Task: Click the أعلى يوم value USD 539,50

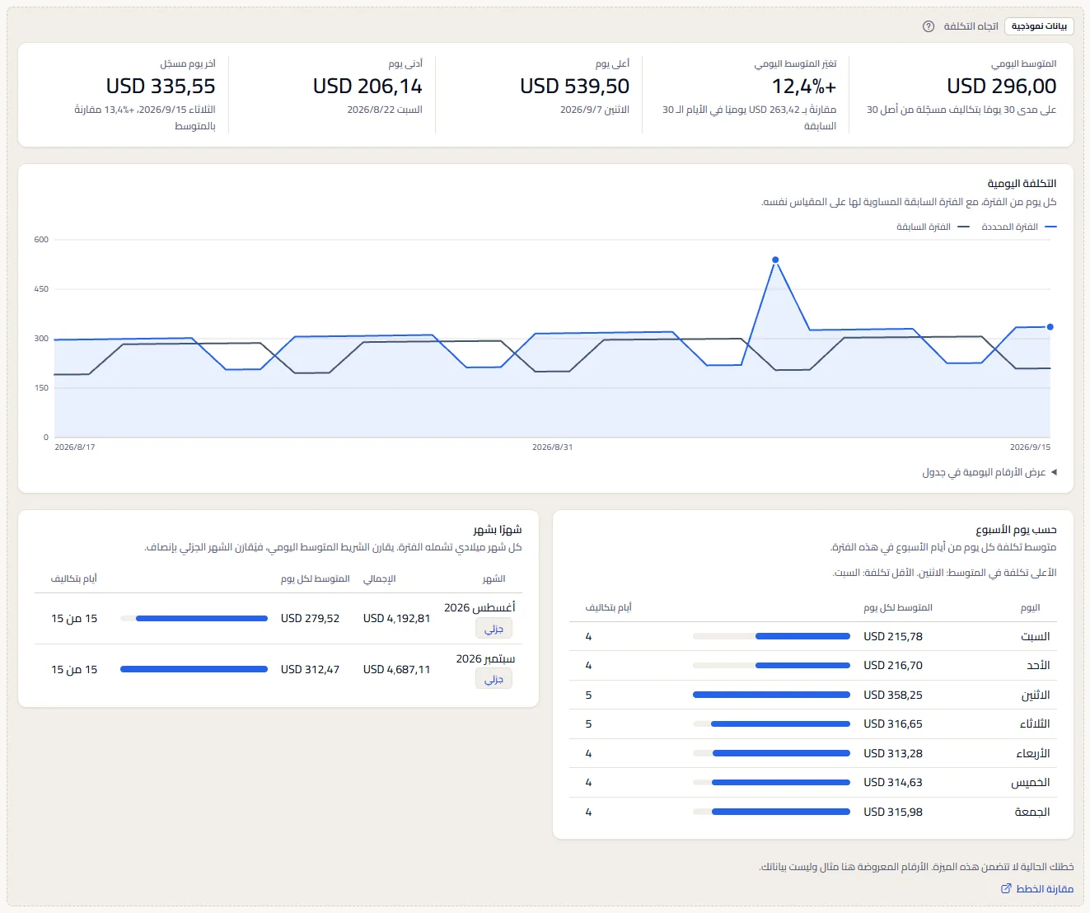Action: pos(574,86)
